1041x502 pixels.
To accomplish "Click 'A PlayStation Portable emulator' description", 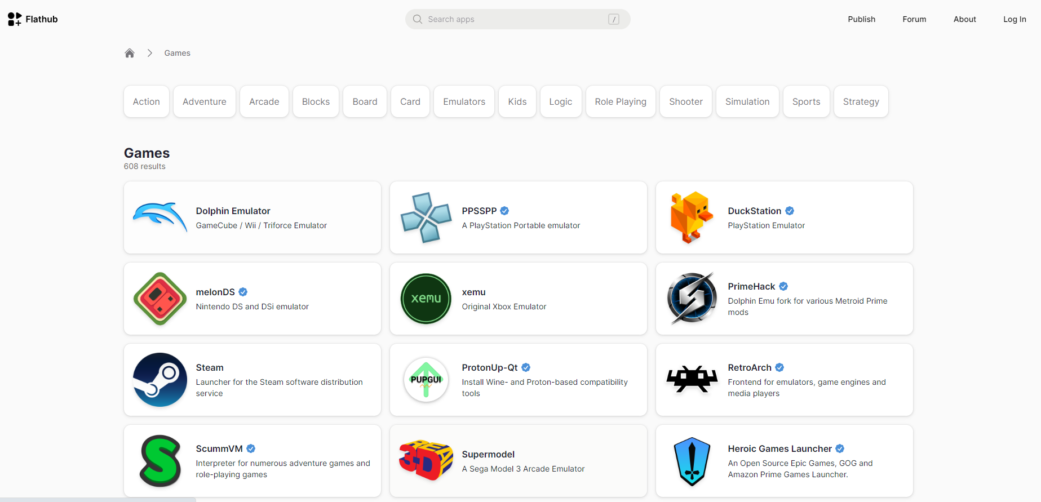I will [521, 225].
